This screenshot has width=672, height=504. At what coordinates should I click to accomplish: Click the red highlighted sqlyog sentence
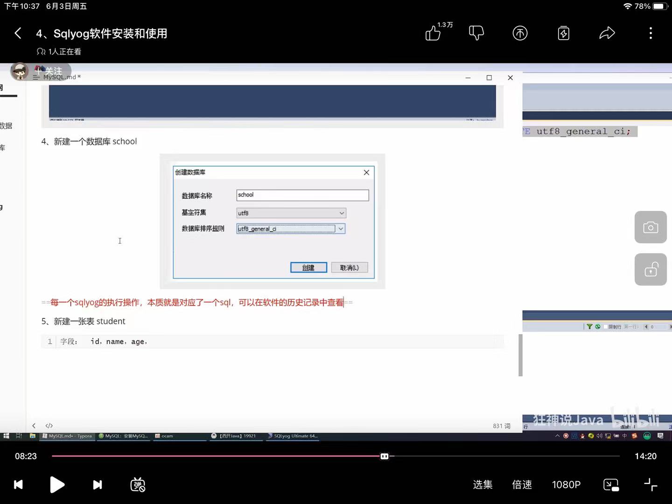tap(197, 302)
